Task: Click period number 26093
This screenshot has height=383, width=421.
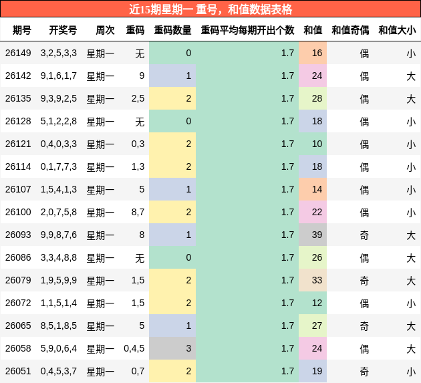Action: [x=18, y=235]
